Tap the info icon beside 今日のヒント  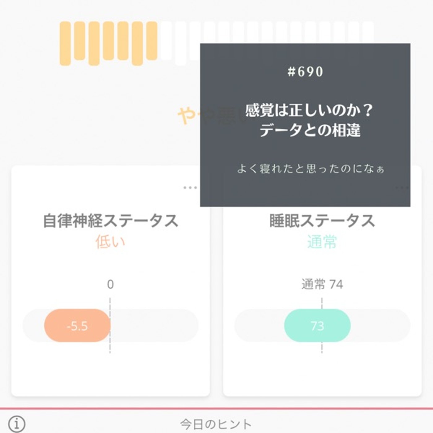(x=16, y=424)
